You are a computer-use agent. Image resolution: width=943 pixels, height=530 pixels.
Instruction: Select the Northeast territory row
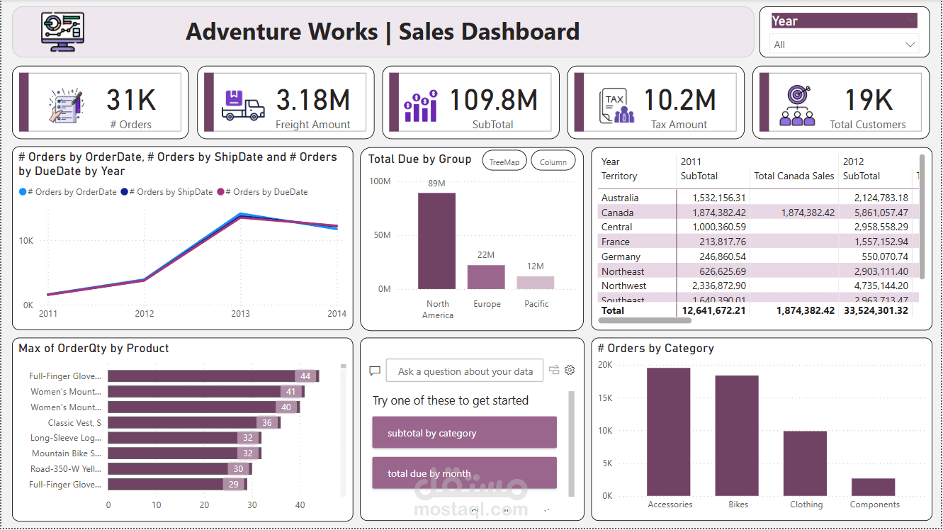tap(758, 271)
